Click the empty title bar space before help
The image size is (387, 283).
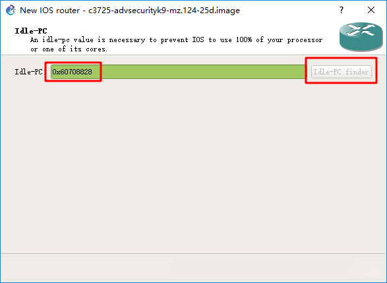click(x=289, y=11)
